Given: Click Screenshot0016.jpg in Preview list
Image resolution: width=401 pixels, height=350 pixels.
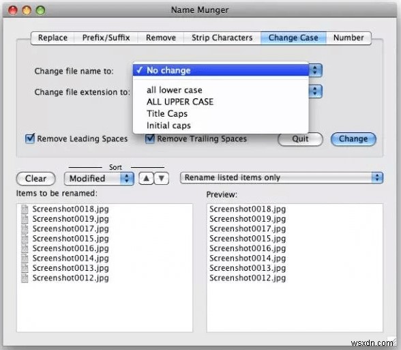Looking at the screenshot, I should click(248, 248).
